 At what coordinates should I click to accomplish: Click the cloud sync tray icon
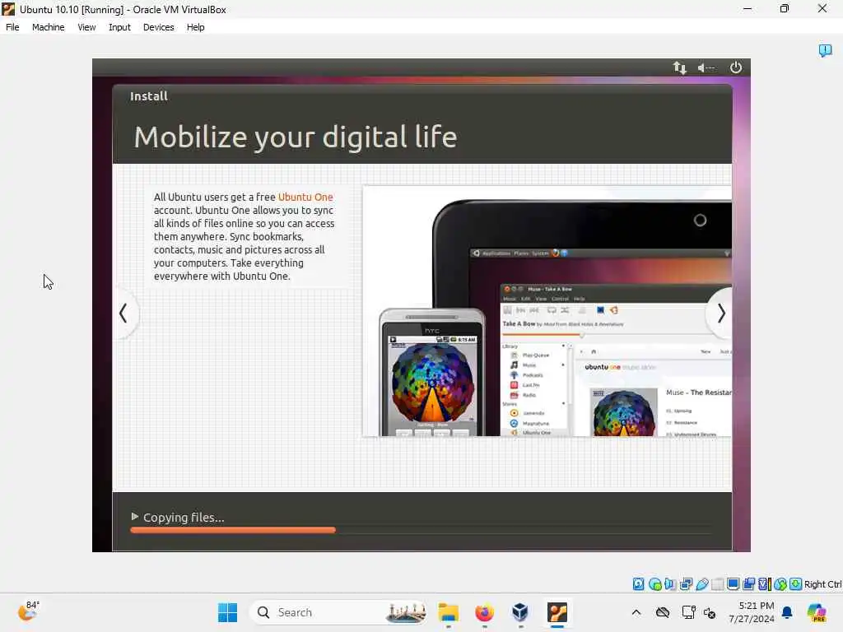click(663, 612)
